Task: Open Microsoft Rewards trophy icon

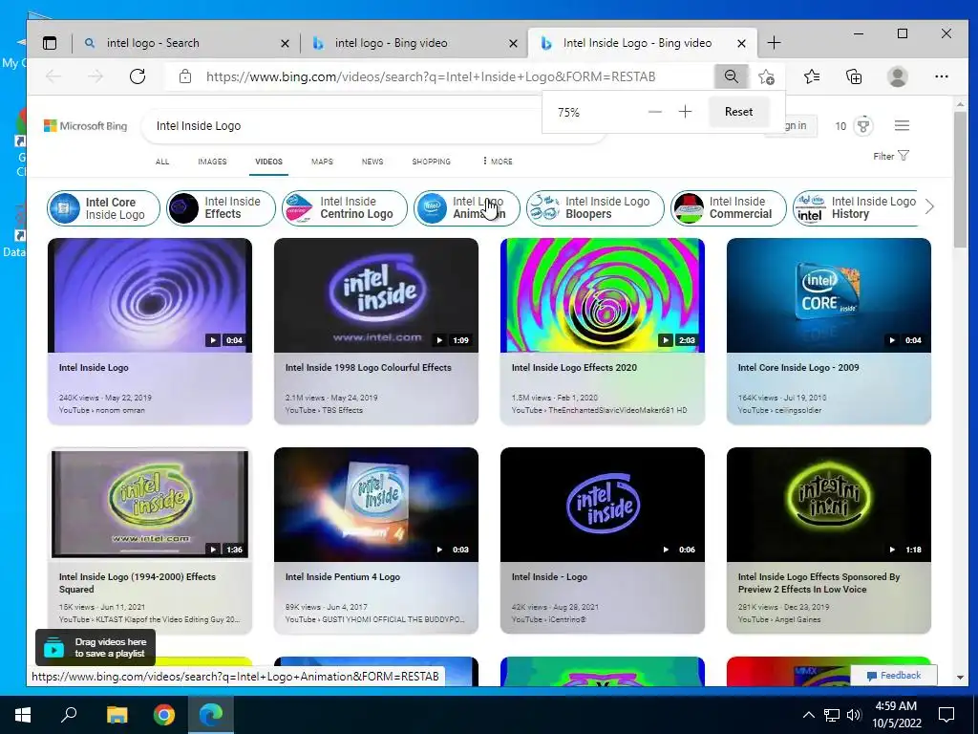Action: tap(863, 126)
